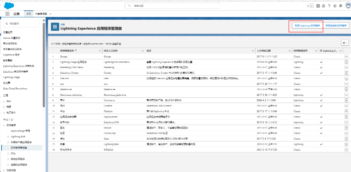Open row actions for Warehouse Lightning
The width and height of the screenshot is (351, 172).
tap(346, 95)
